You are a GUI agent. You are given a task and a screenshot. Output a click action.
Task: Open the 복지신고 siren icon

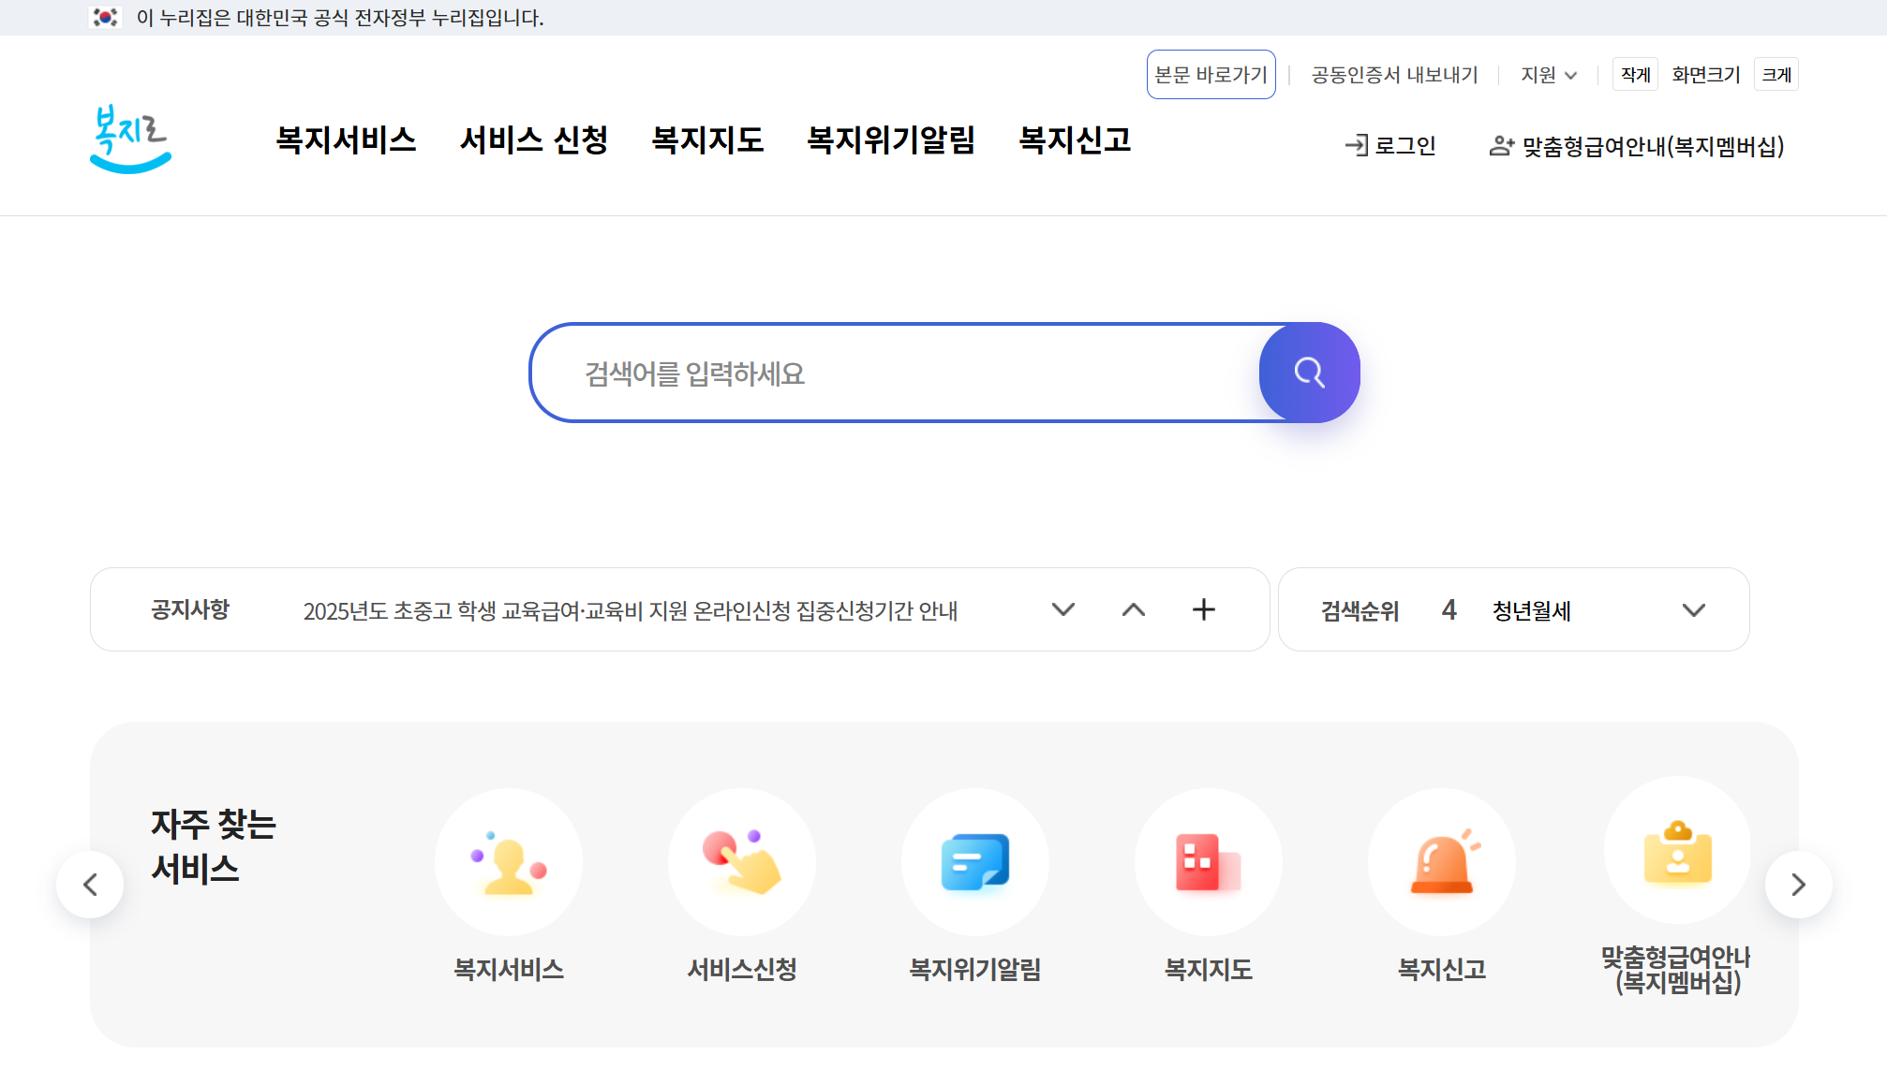(x=1442, y=862)
